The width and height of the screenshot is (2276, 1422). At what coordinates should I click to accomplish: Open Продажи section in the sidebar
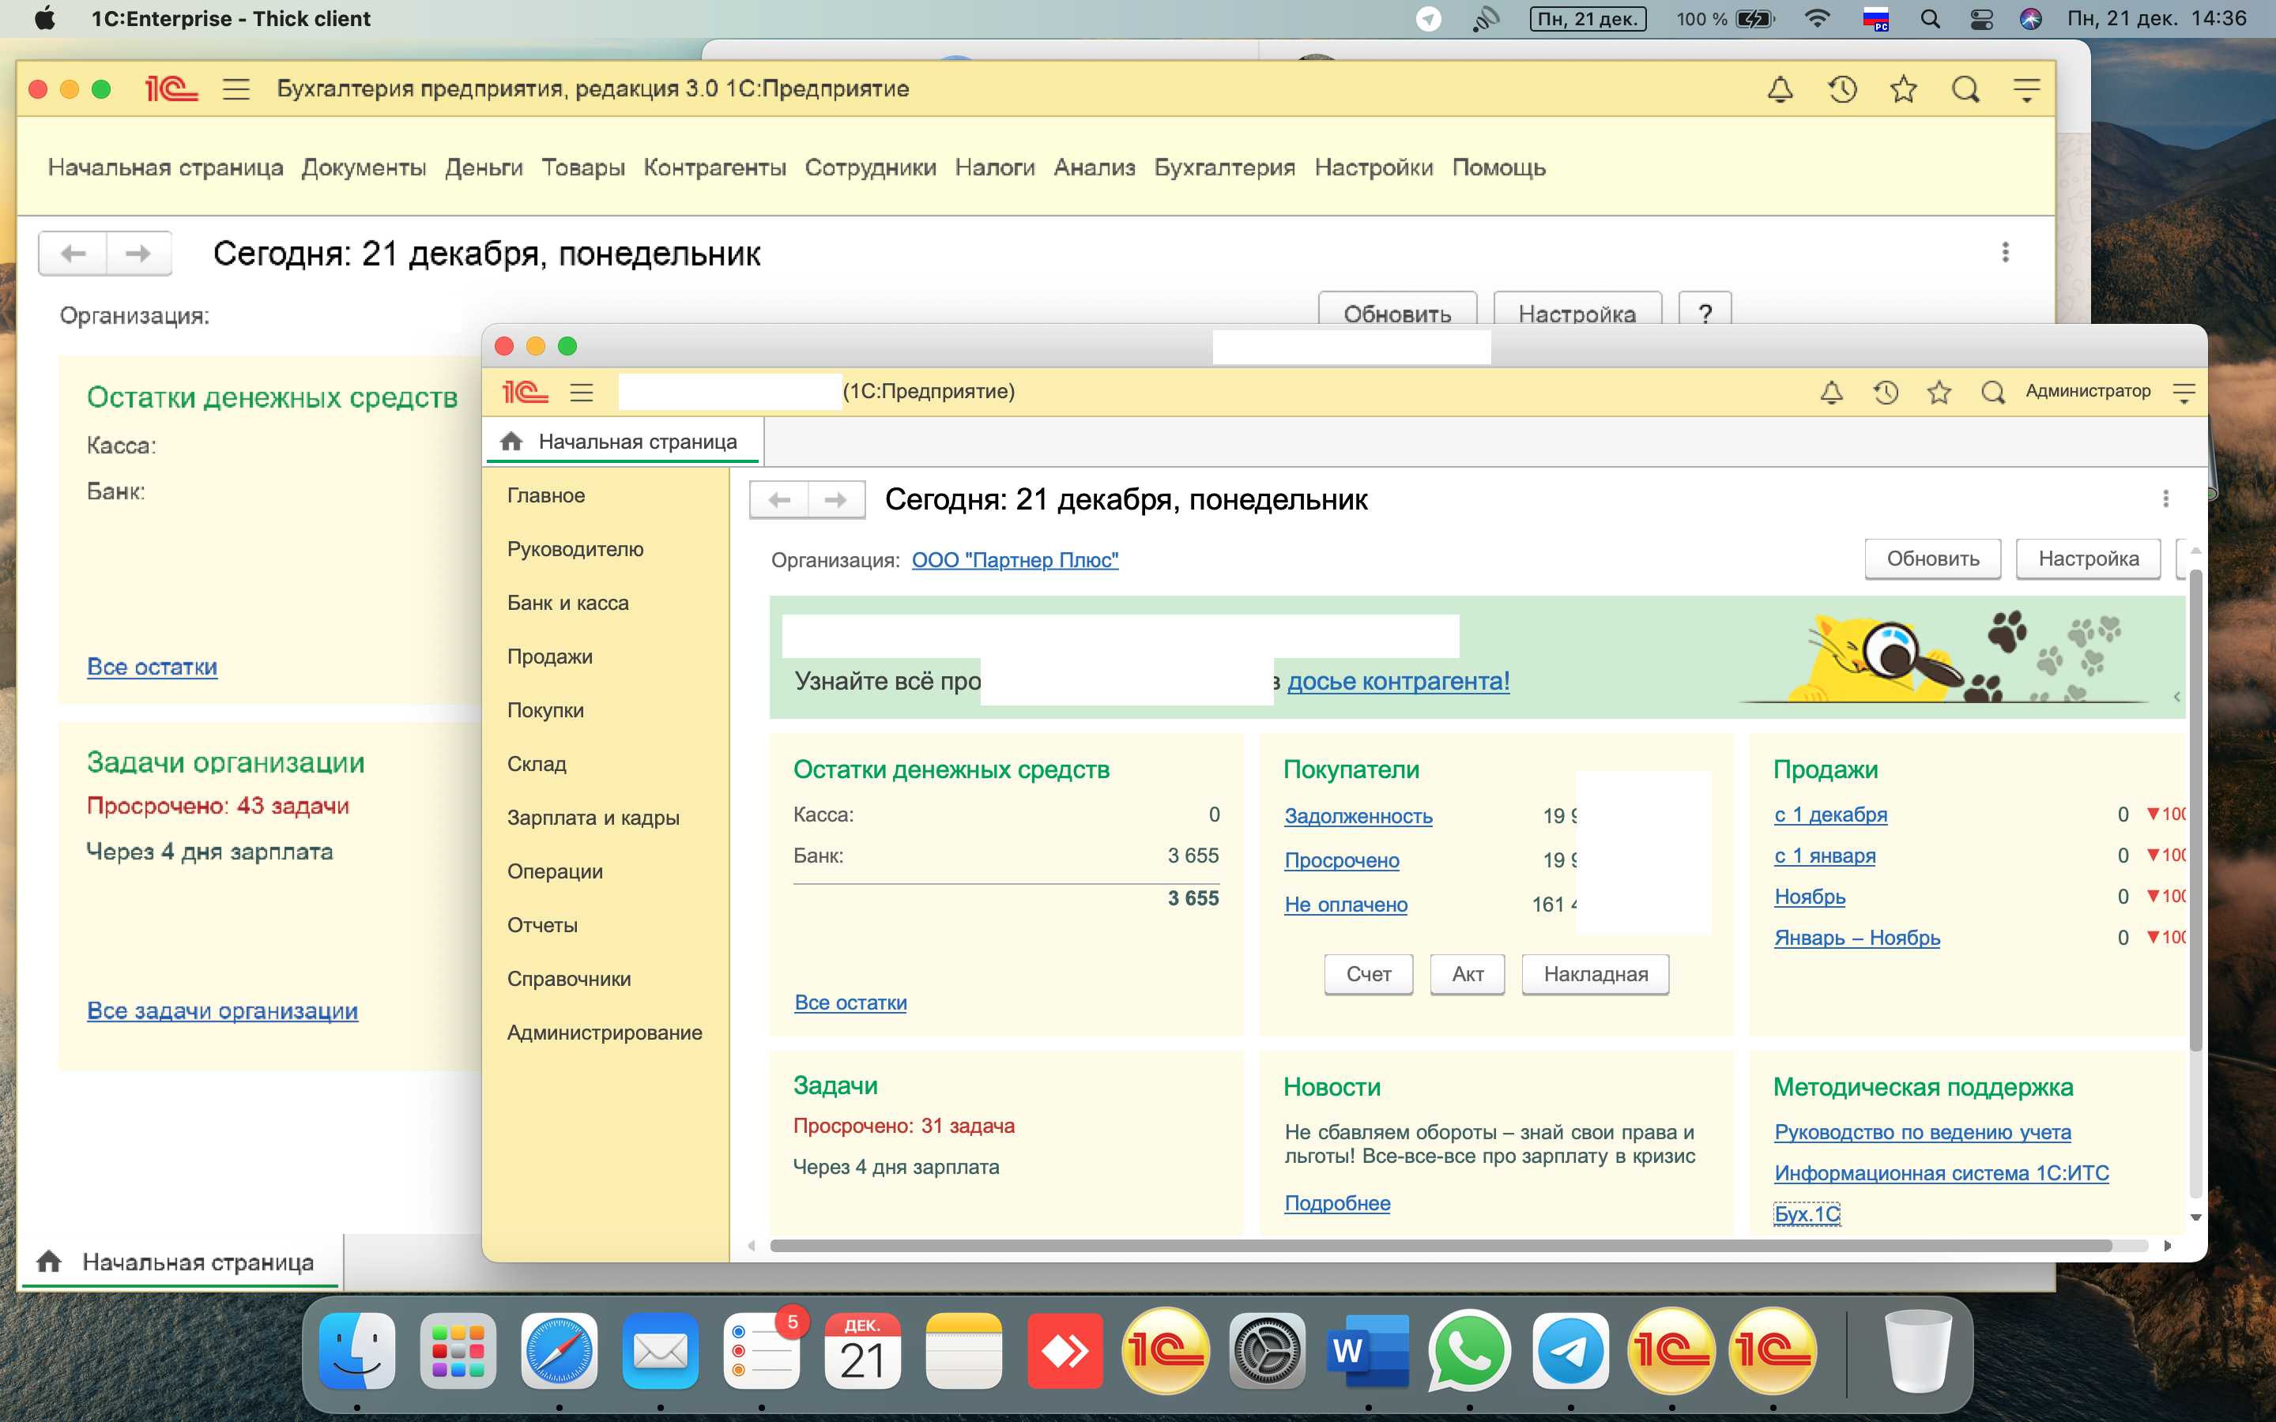549,656
